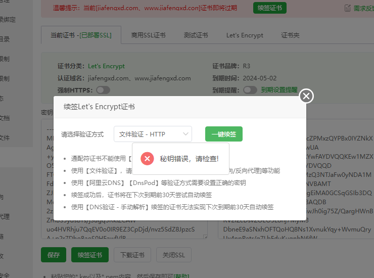This screenshot has width=374, height=278.
Task: Click the Let's Encrypt certificate category text
Action: (106, 66)
